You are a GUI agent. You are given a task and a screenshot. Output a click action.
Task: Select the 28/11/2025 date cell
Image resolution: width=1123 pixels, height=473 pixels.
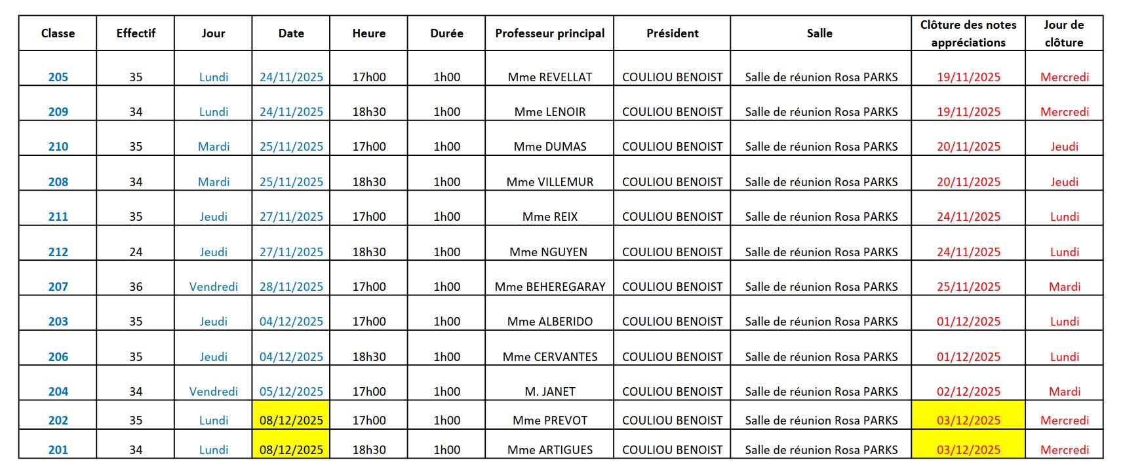[x=291, y=286]
